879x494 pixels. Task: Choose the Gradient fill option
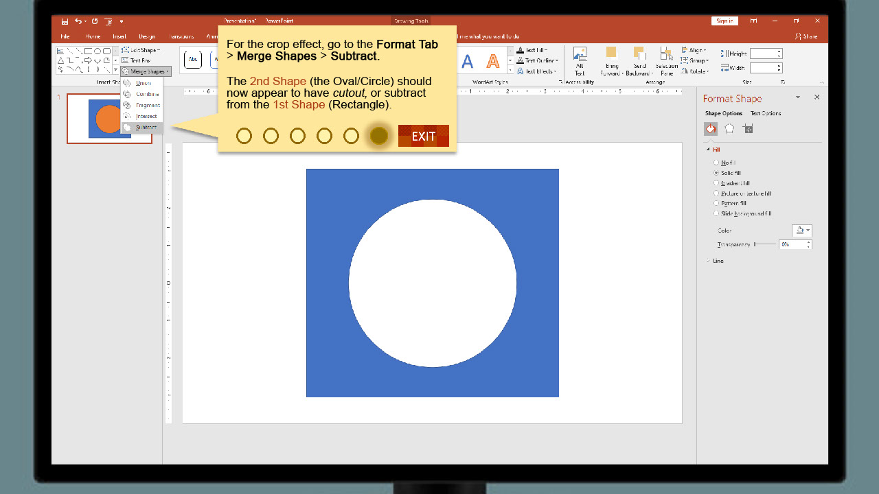click(x=716, y=183)
